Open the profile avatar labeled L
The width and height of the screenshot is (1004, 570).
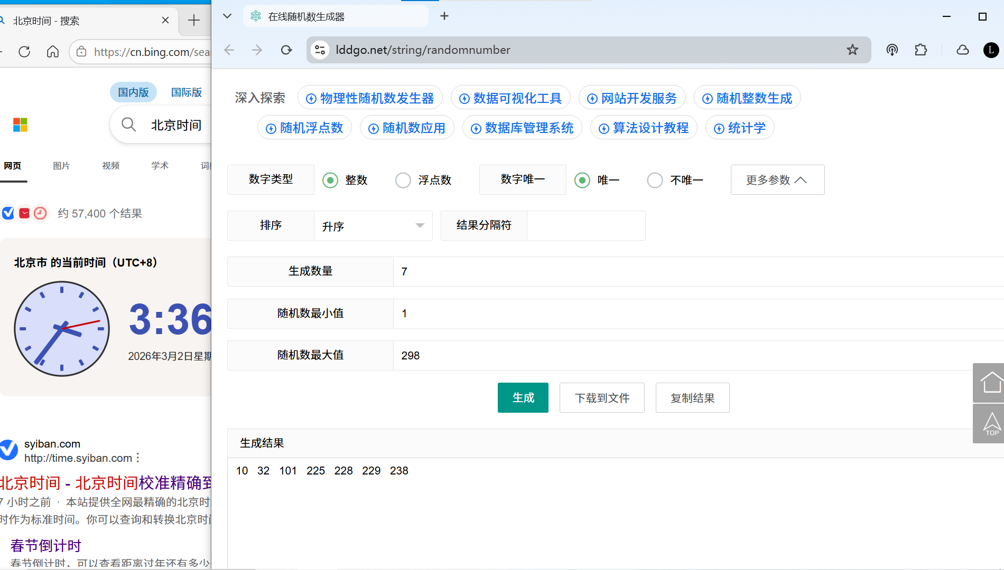point(991,50)
